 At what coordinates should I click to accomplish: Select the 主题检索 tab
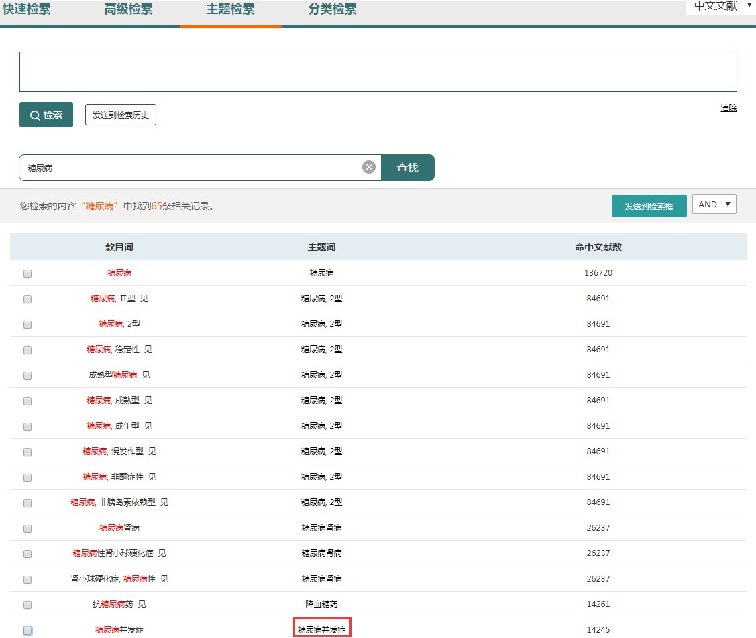pyautogui.click(x=230, y=9)
